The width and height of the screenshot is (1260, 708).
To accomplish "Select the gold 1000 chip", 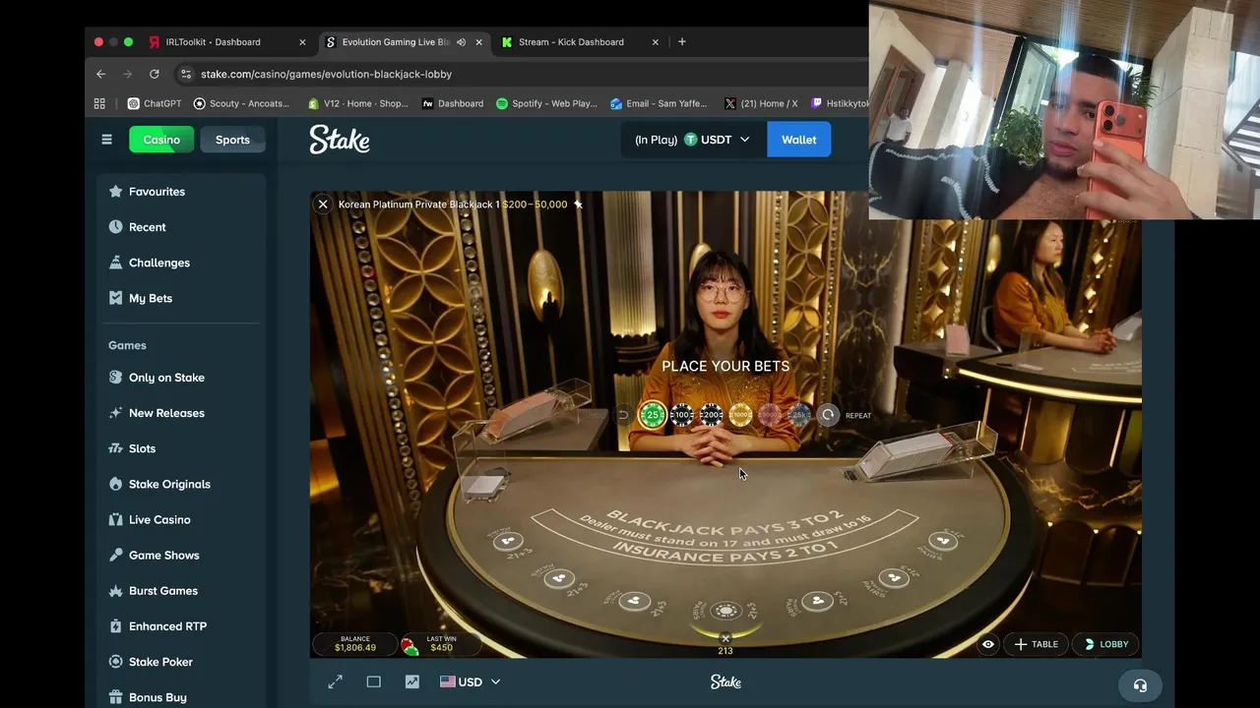I will coord(740,415).
